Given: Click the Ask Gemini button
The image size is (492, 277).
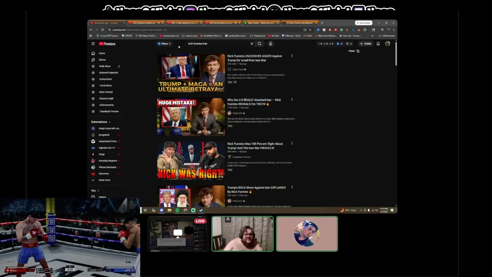Looking at the screenshot, I should [x=363, y=23].
